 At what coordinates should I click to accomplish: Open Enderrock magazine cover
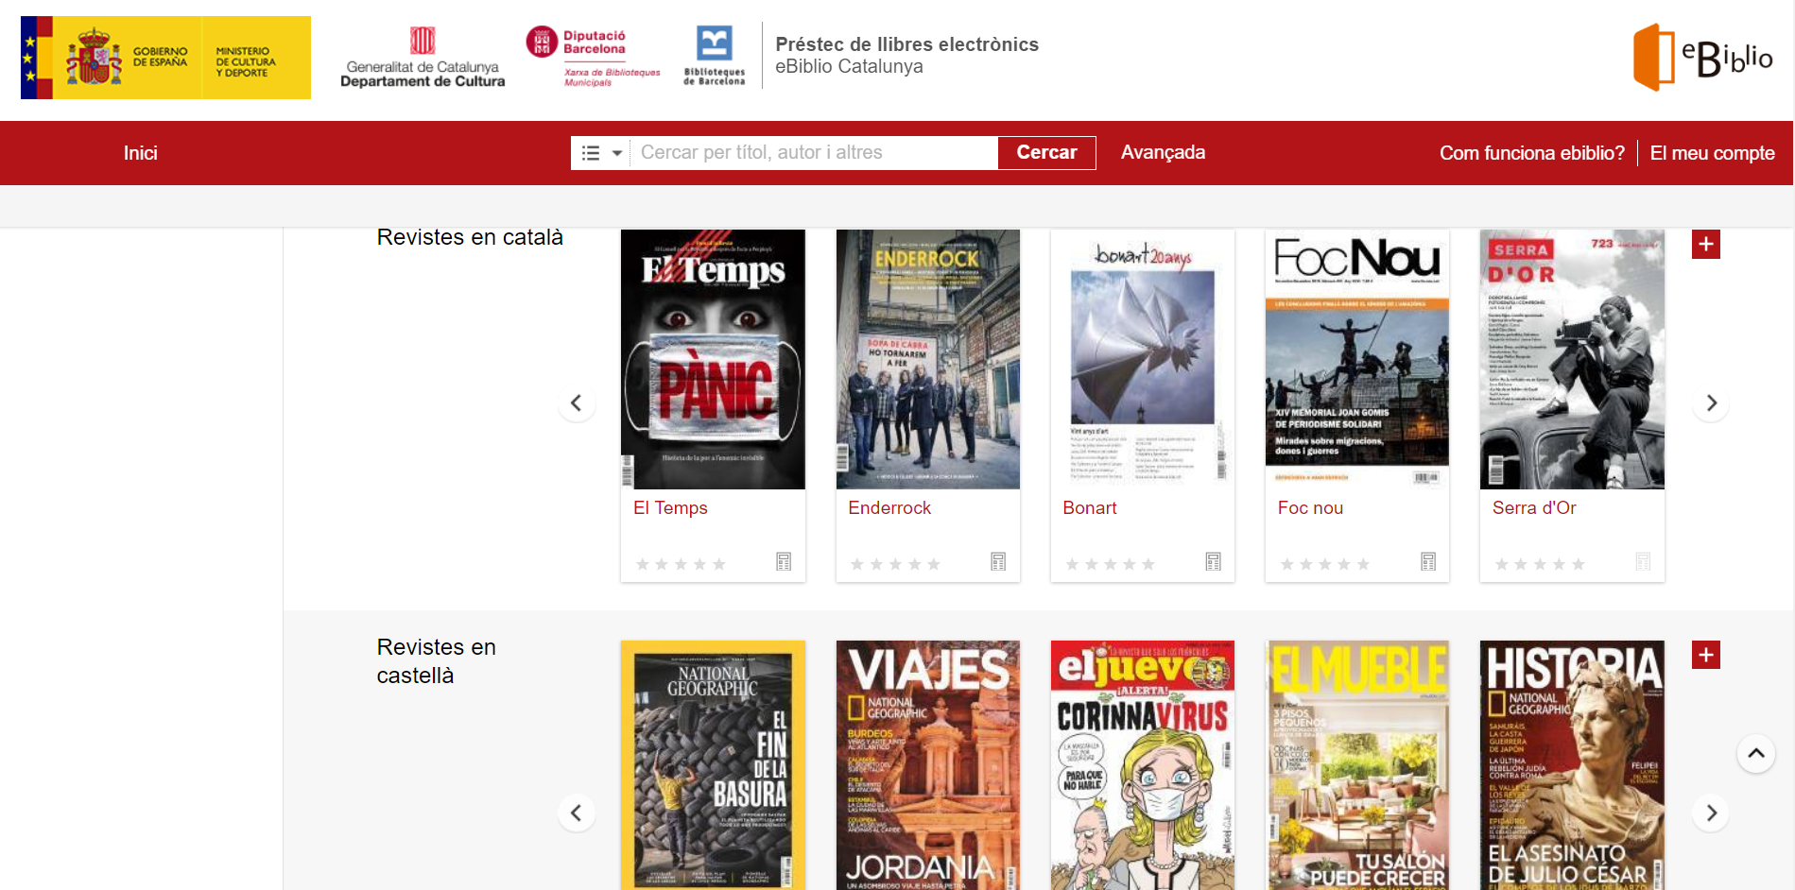[x=928, y=359]
